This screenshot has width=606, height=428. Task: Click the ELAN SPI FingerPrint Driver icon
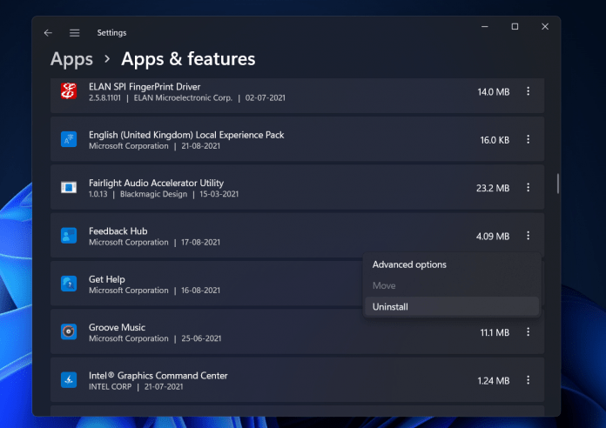69,91
